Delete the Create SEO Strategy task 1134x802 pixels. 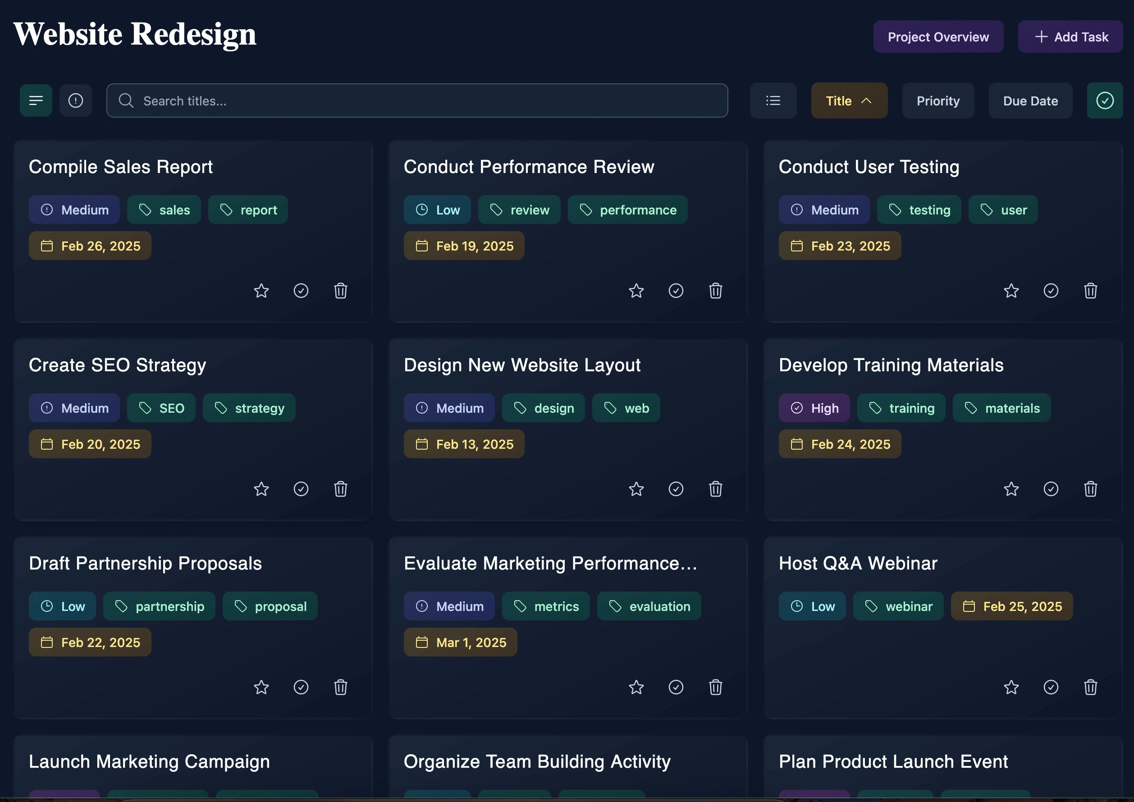340,489
